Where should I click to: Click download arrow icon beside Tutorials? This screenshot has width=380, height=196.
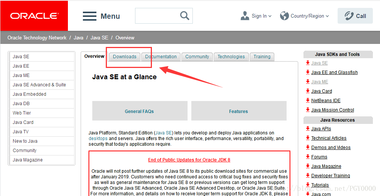coord(308,185)
